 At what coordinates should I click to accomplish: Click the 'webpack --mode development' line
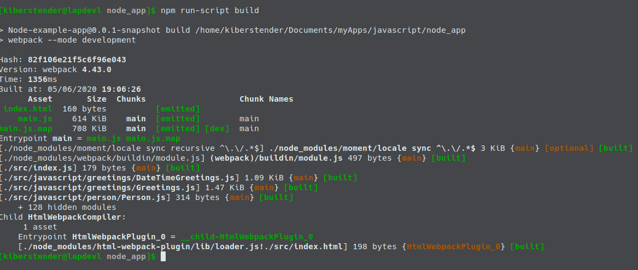tap(72, 40)
